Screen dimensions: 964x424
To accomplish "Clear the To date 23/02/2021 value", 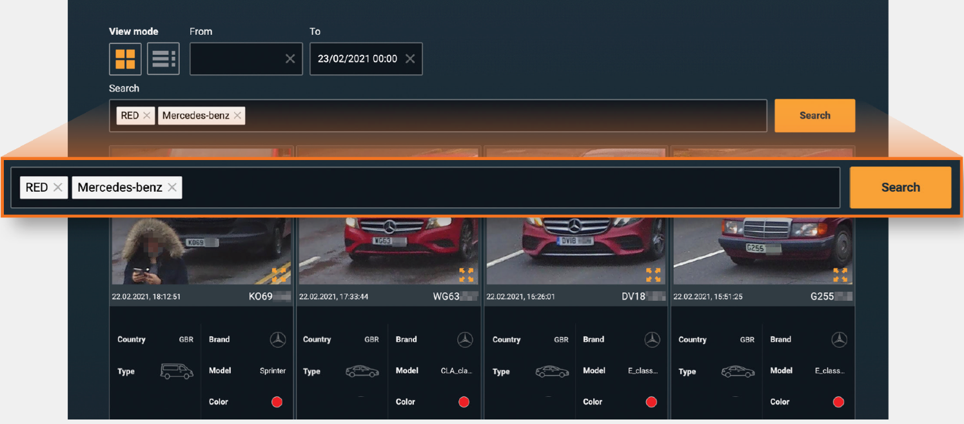I will point(410,59).
